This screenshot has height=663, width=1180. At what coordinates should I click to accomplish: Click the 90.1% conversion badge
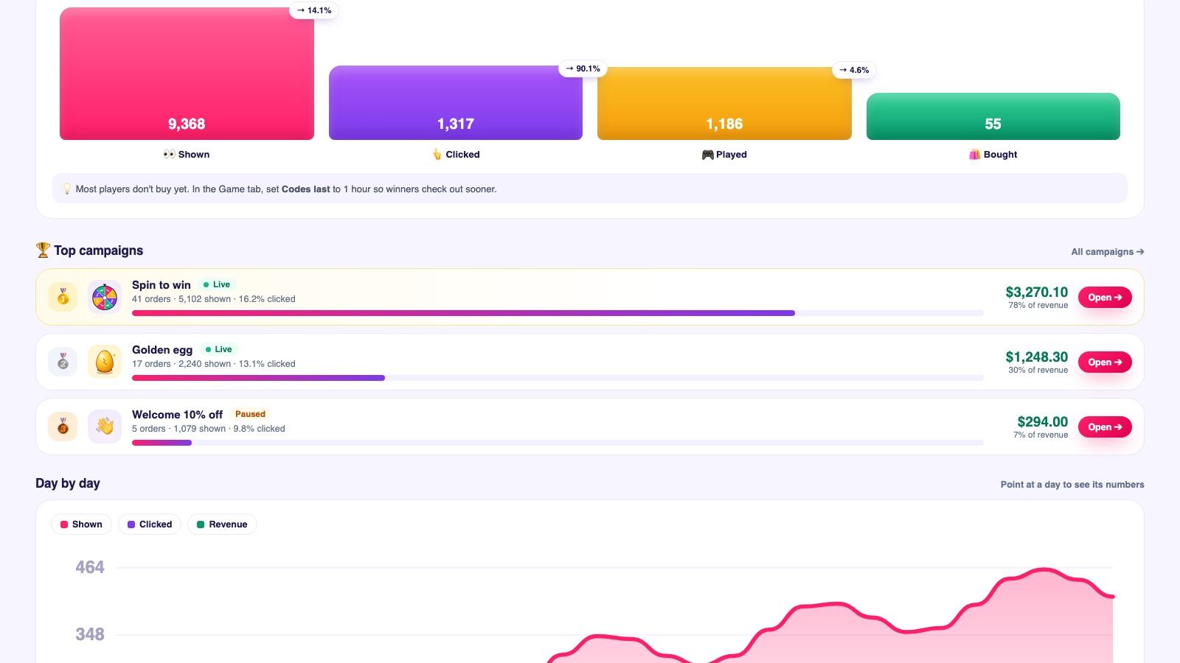583,69
